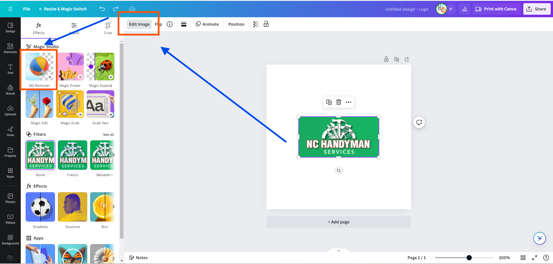
Task: Click the Untitled design - Logo title field
Action: pos(407,9)
